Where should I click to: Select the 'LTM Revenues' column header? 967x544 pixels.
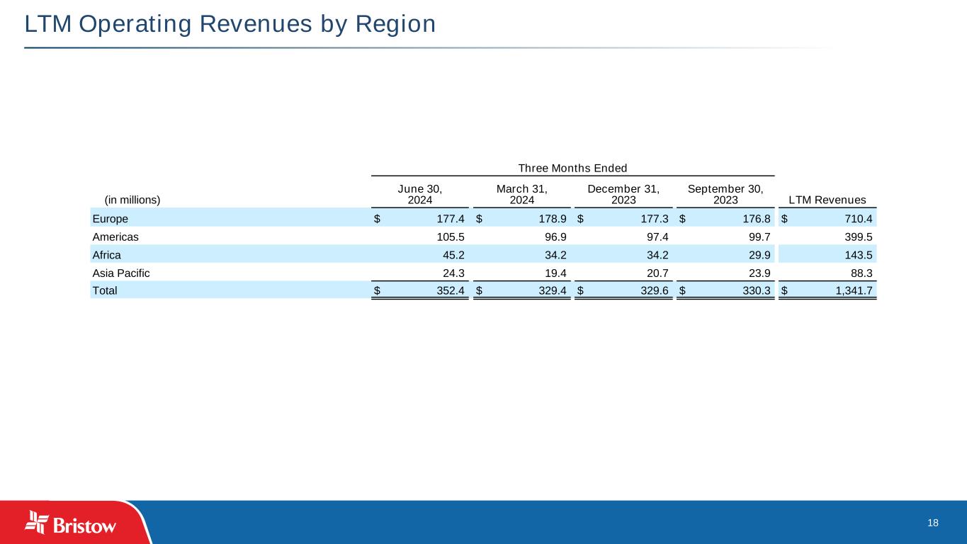coord(827,200)
